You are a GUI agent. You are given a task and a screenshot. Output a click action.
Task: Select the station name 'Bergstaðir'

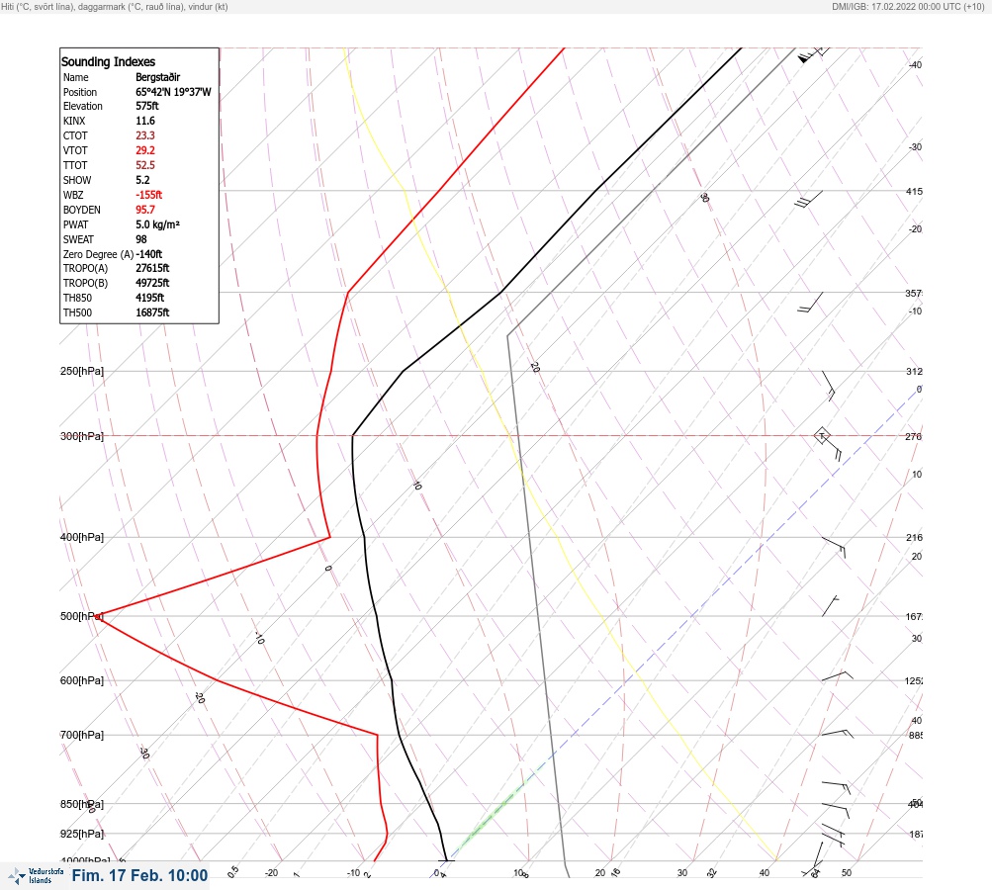pos(157,77)
